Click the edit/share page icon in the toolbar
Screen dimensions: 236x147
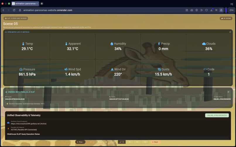(187, 10)
